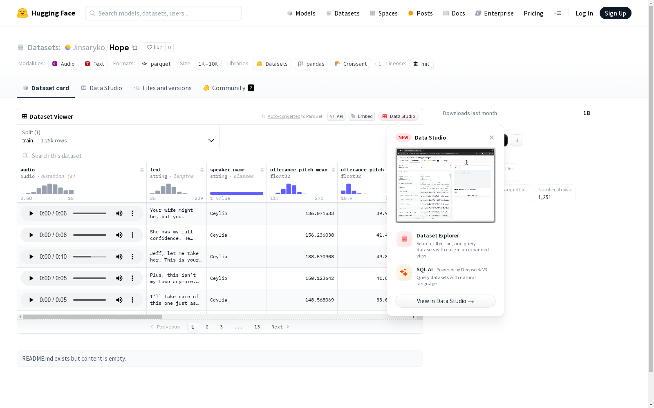Seek in audio slider of 148.568069 row
Image resolution: width=654 pixels, height=408 pixels.
click(x=90, y=300)
